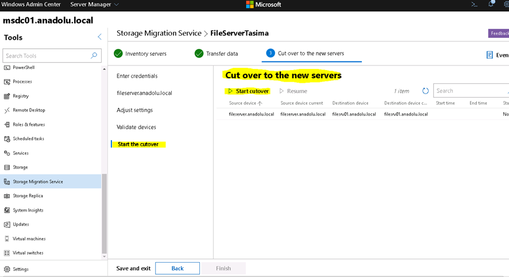Open fileserver.anadolu.local step in side list
This screenshot has height=277, width=509.
tap(144, 93)
